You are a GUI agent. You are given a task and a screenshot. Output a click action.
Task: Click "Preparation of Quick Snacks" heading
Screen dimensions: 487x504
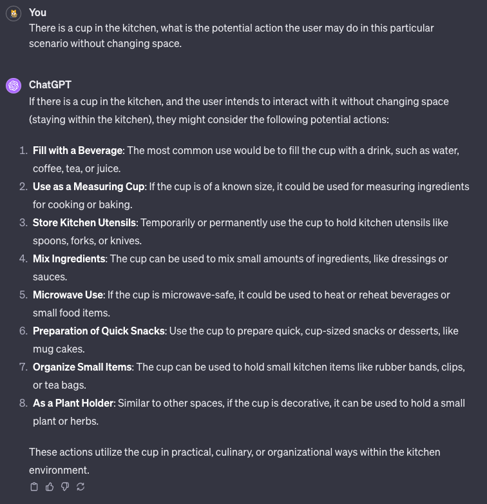99,331
